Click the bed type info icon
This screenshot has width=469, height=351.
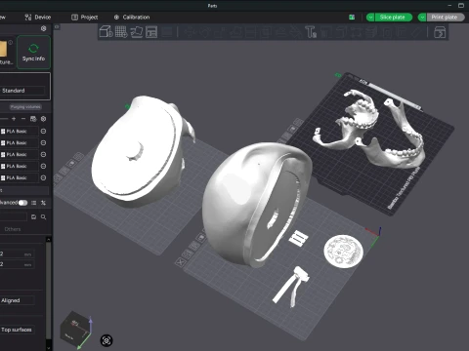click(11, 42)
